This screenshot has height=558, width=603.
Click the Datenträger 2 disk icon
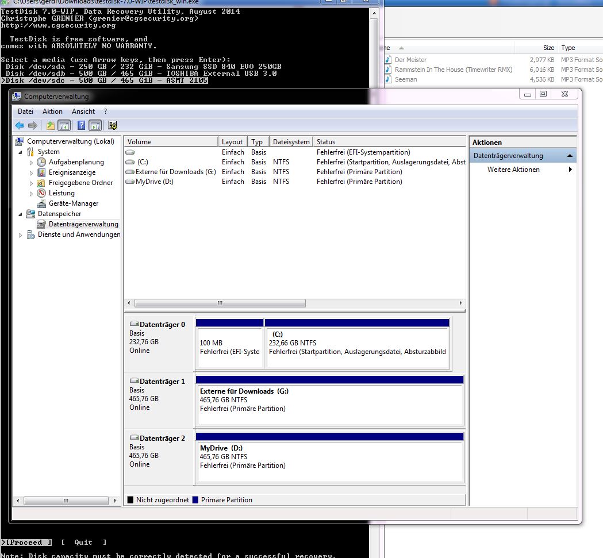point(134,438)
